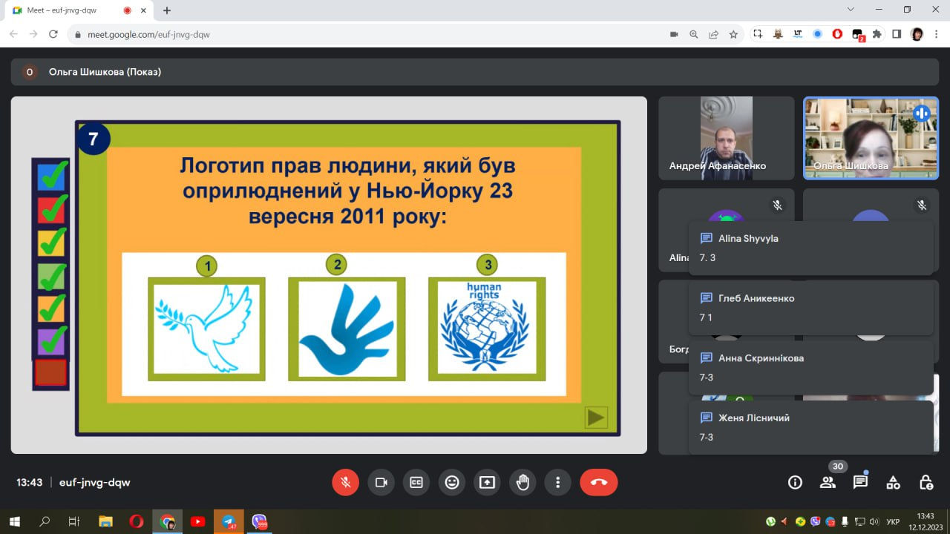
Task: Open the owl extension icon
Action: coord(778,34)
